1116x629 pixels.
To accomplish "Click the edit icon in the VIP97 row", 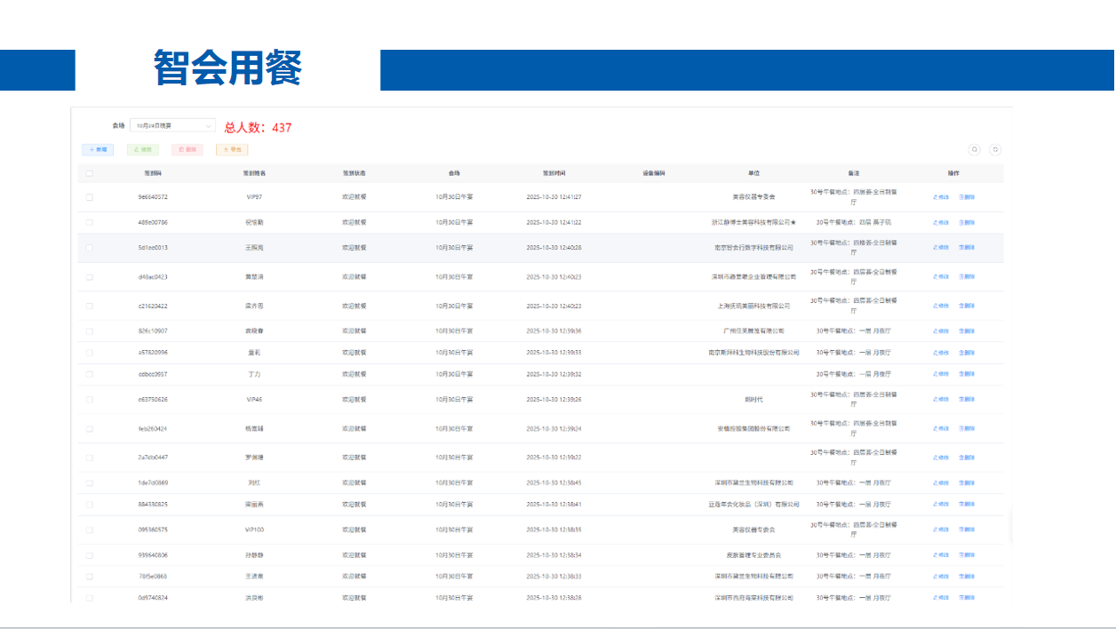I will (940, 197).
